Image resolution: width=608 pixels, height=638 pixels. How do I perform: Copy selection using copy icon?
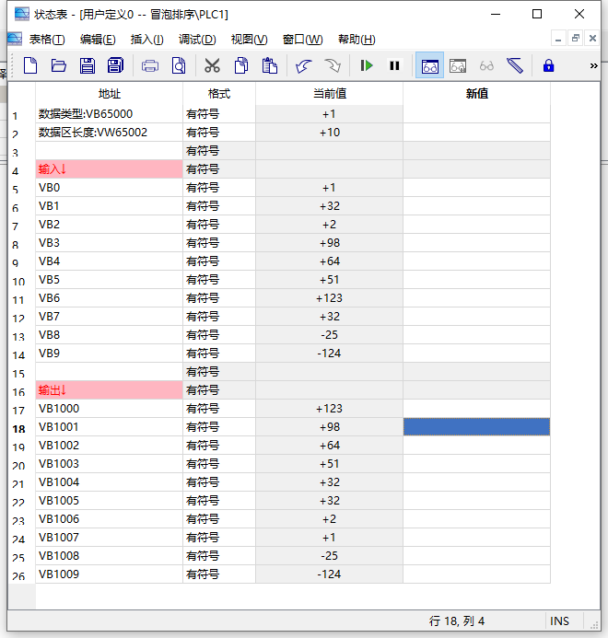click(241, 65)
